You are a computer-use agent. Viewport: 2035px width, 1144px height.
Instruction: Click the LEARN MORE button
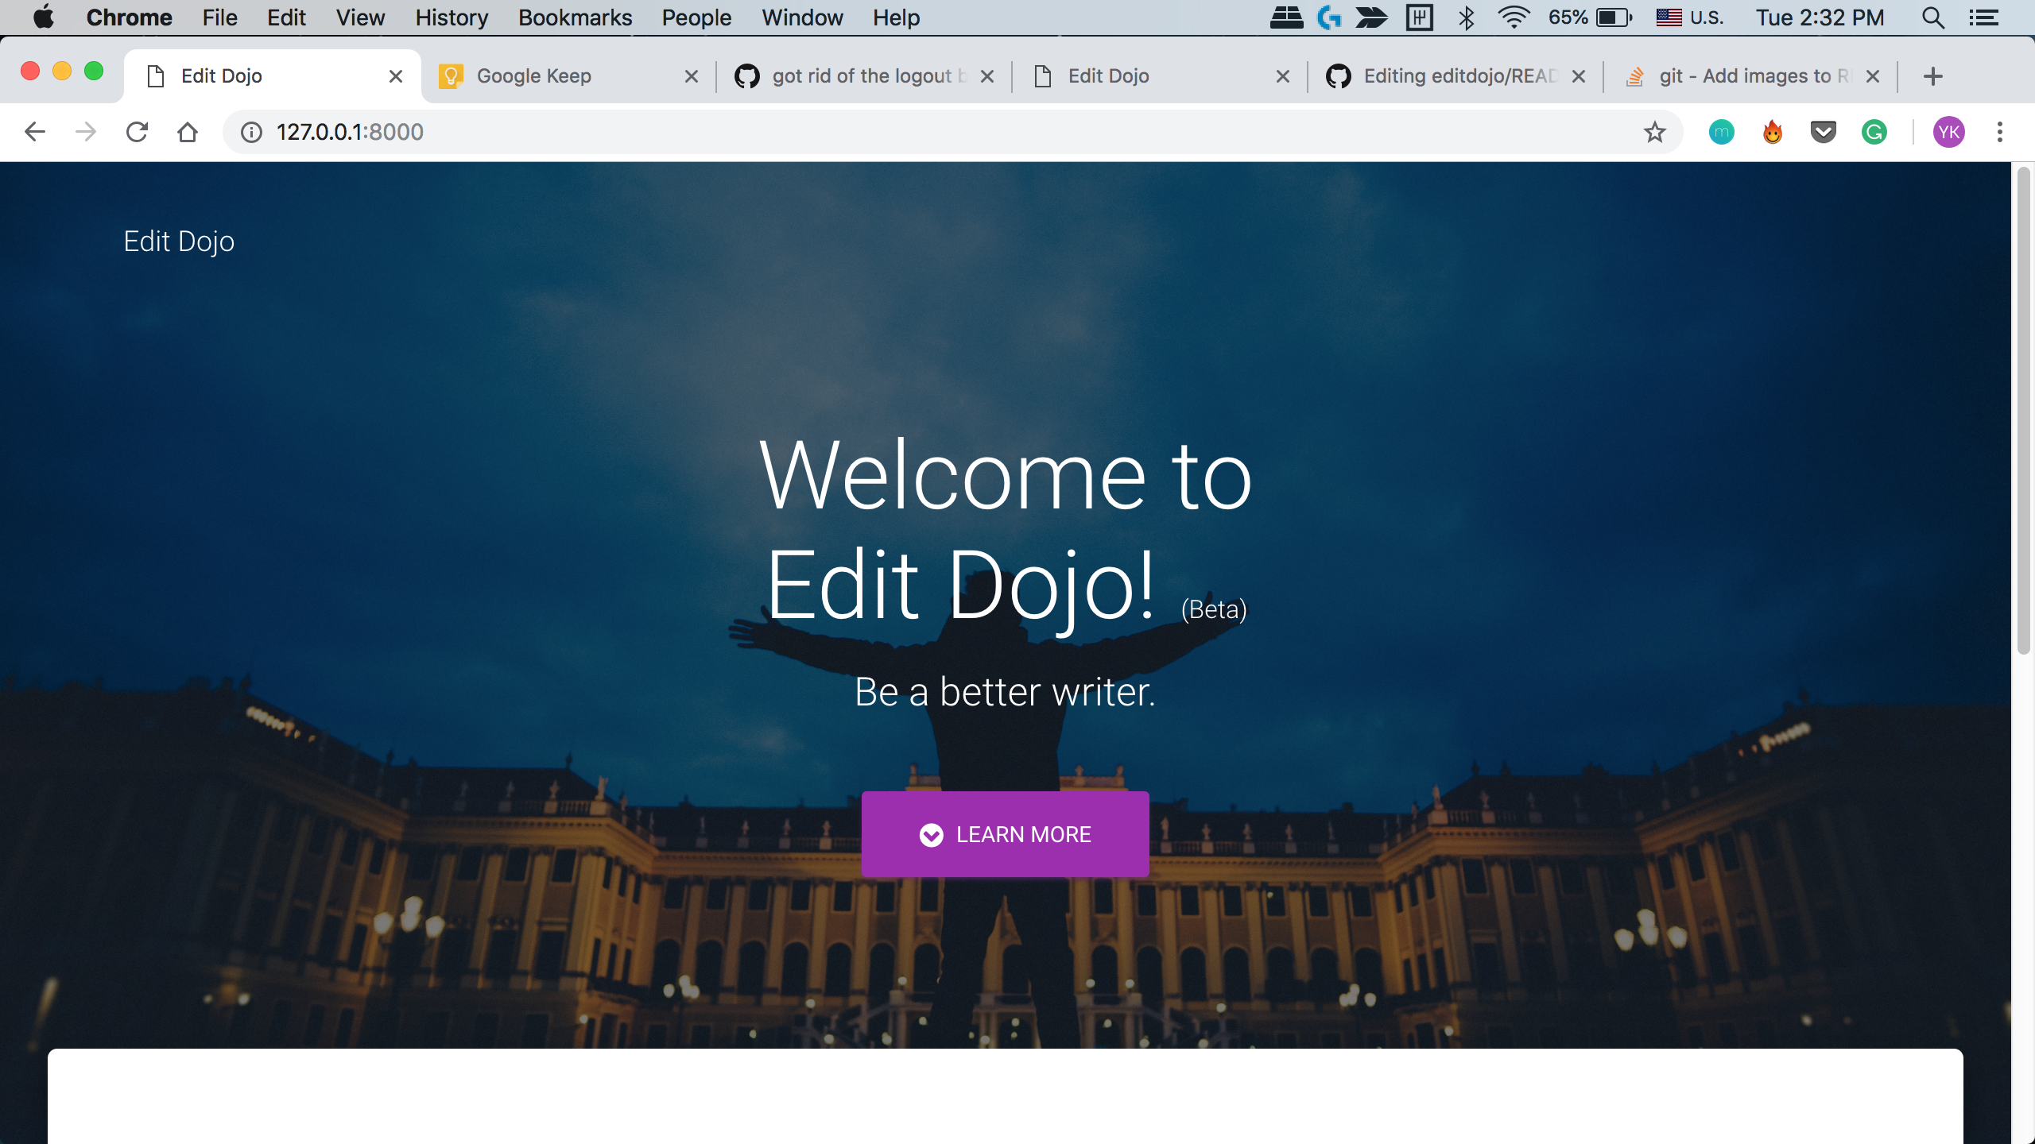(1005, 834)
